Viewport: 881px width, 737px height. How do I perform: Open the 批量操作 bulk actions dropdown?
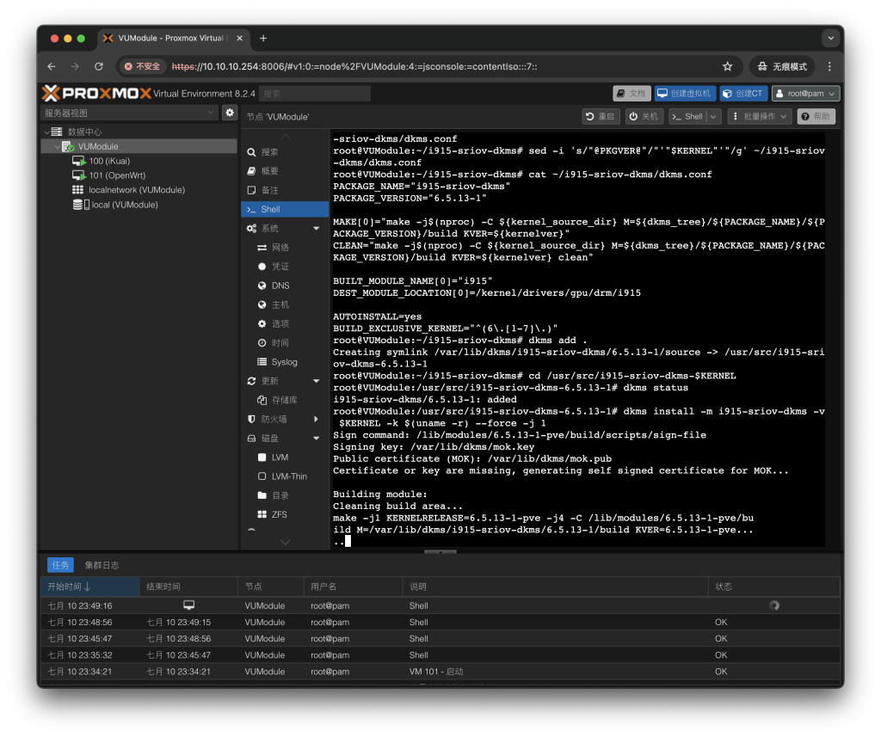point(759,116)
